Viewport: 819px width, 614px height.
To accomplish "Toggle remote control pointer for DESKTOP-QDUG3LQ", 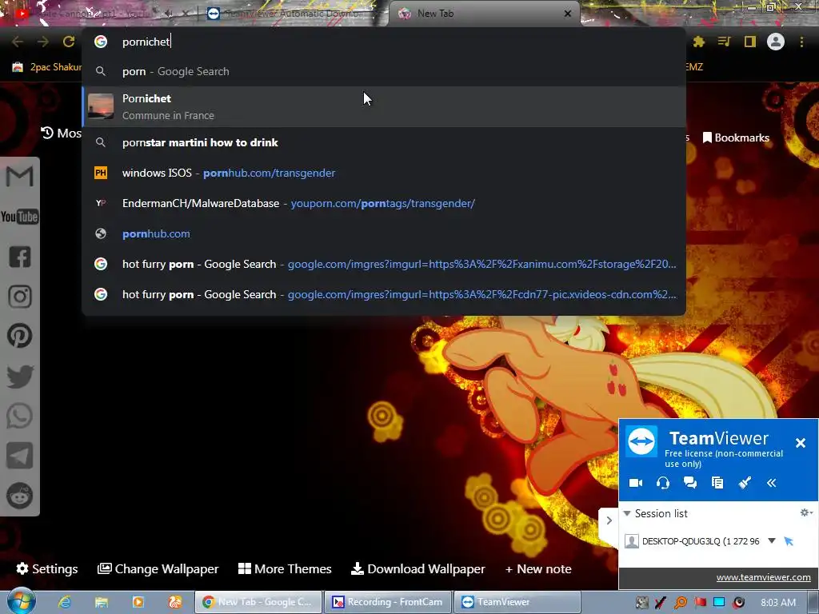I will (789, 541).
